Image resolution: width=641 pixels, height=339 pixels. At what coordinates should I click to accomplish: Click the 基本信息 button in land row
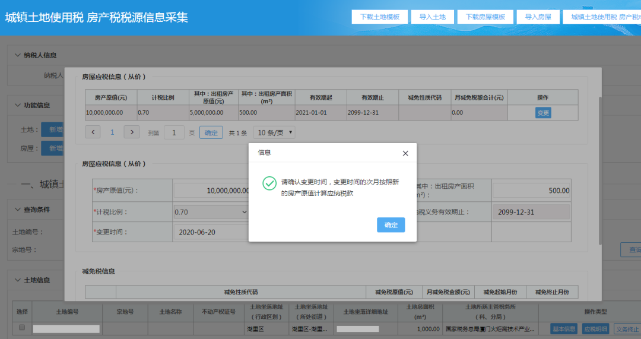pyautogui.click(x=564, y=329)
